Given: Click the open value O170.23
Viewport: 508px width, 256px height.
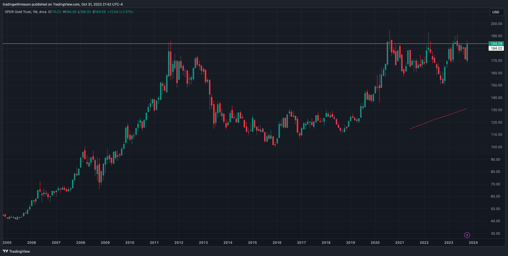Looking at the screenshot, I should pos(55,12).
